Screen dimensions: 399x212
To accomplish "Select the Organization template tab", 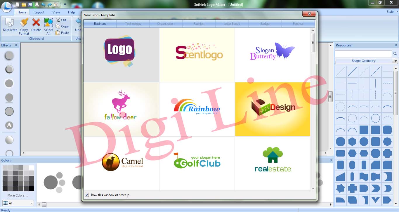I will point(166,24).
